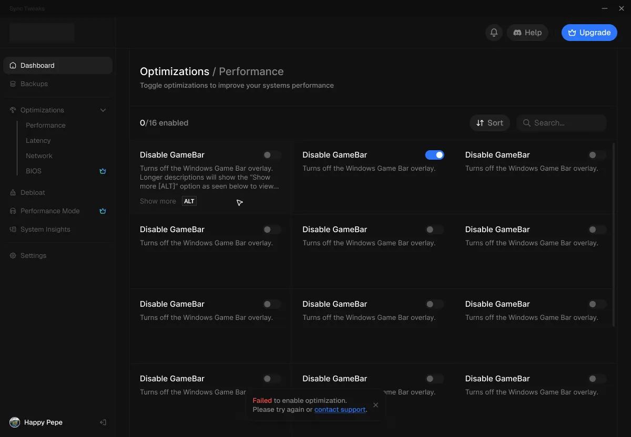Select Network from the Optimizations submenu

point(39,155)
